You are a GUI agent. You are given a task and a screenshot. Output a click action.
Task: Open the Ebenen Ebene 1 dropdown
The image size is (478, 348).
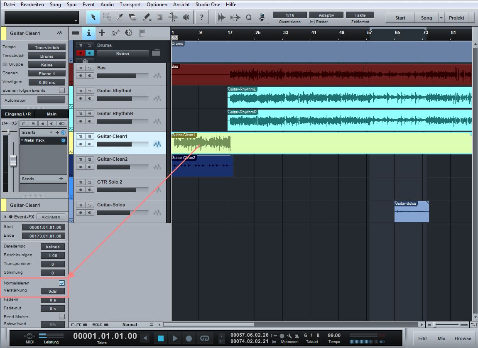pos(47,74)
